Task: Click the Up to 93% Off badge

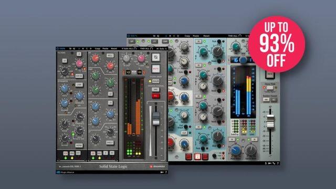Action: pos(277,44)
